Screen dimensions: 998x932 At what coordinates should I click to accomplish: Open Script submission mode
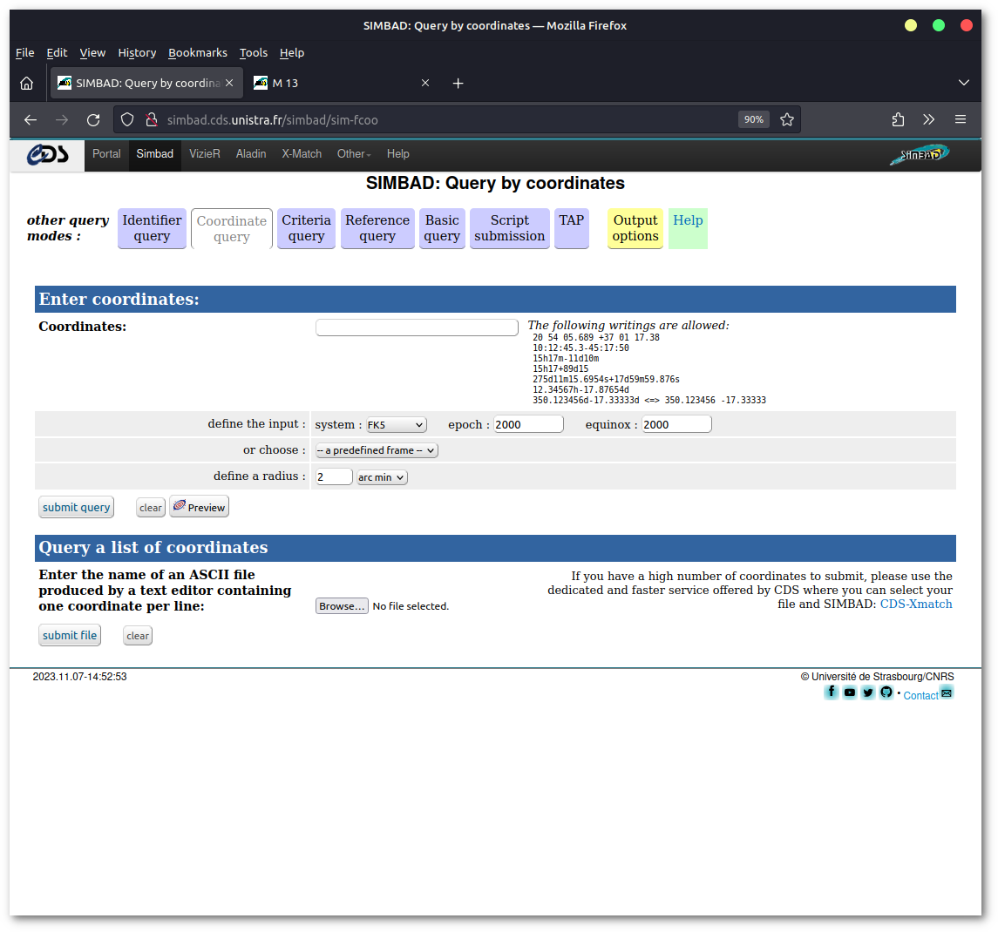510,228
